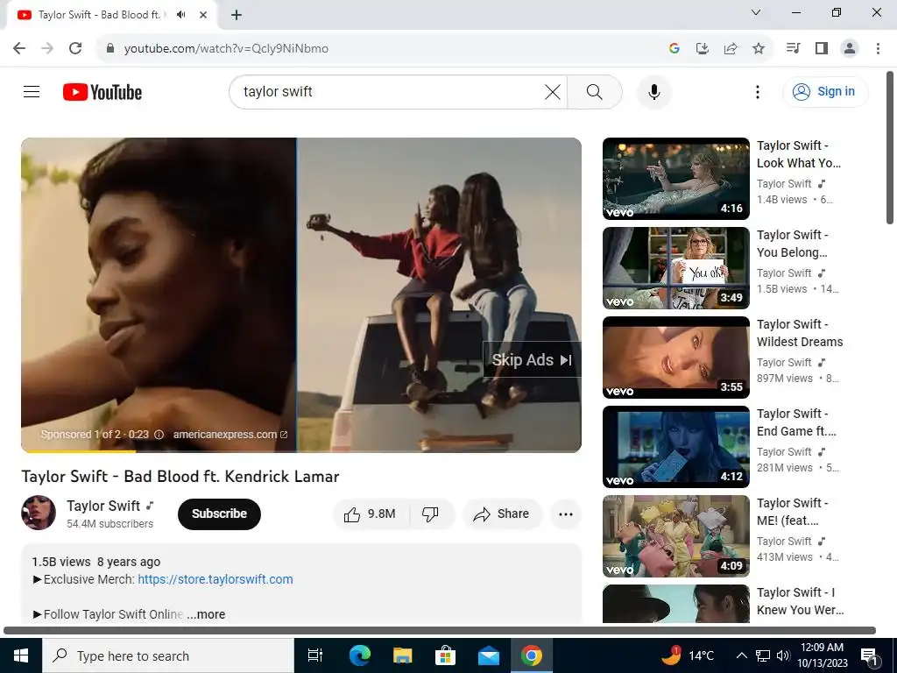Open a new Chrome tab

pos(237,15)
